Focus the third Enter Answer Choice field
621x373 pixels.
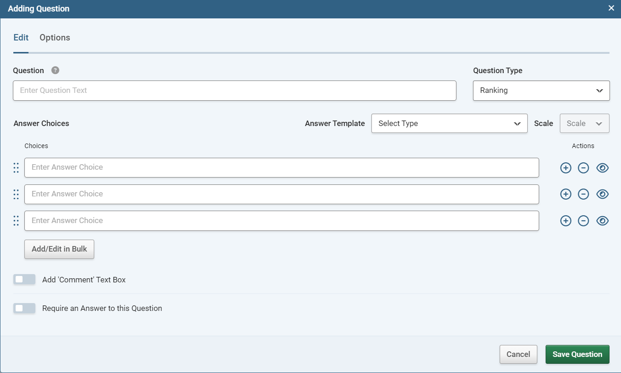coord(281,221)
